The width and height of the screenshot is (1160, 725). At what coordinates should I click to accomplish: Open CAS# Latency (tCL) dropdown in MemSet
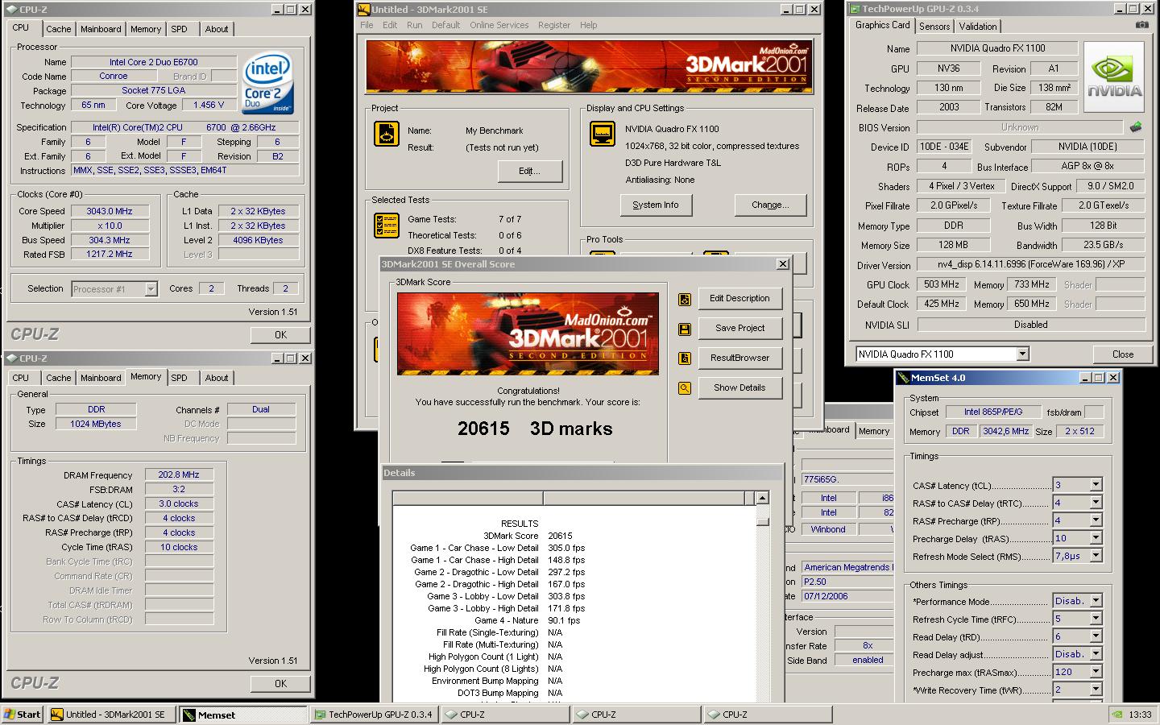[1096, 485]
